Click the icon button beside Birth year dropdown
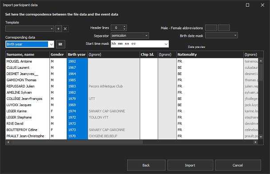270x174 pixels. point(60,44)
